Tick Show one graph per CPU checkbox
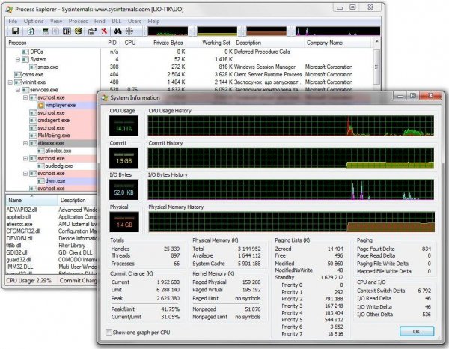This screenshot has width=449, height=349. 109,333
